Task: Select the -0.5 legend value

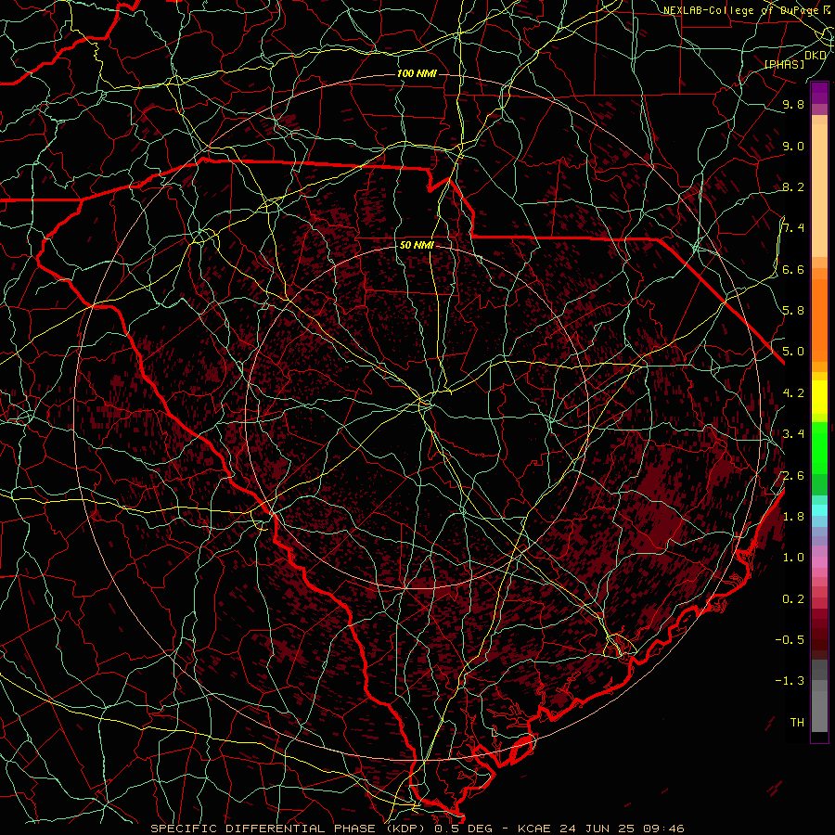Action: pos(790,639)
